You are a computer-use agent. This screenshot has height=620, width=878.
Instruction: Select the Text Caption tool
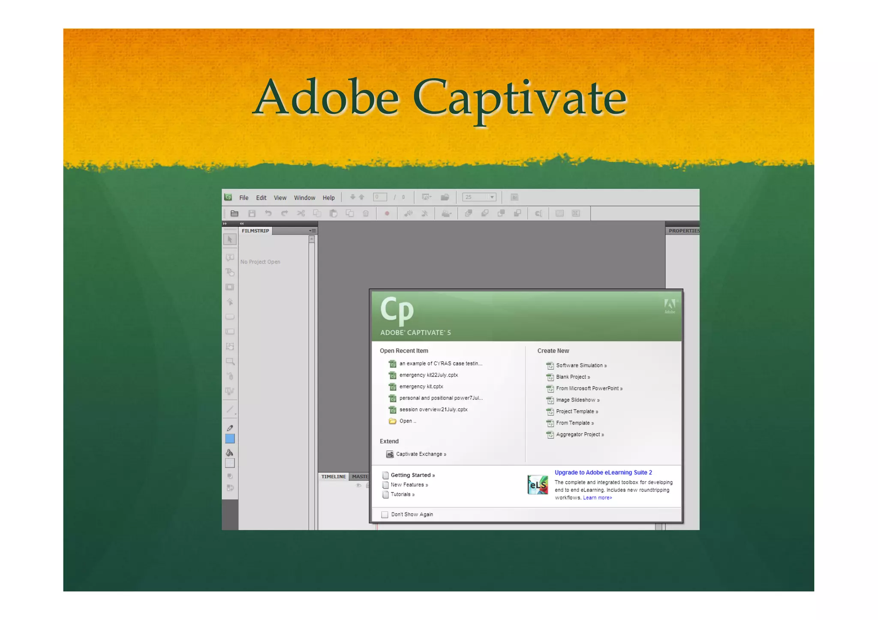tap(230, 258)
